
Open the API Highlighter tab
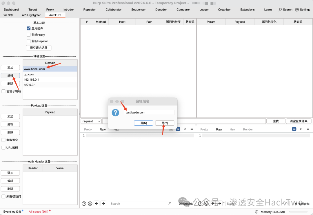tap(31, 15)
